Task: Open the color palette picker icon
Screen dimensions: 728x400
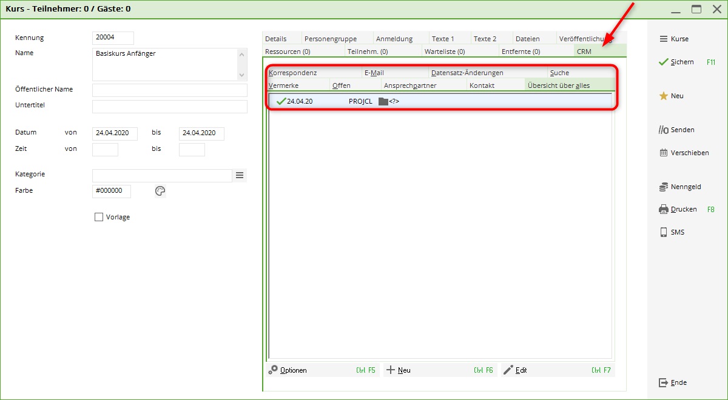Action: click(x=160, y=191)
